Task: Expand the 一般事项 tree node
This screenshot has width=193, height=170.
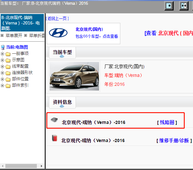Action: [2, 54]
